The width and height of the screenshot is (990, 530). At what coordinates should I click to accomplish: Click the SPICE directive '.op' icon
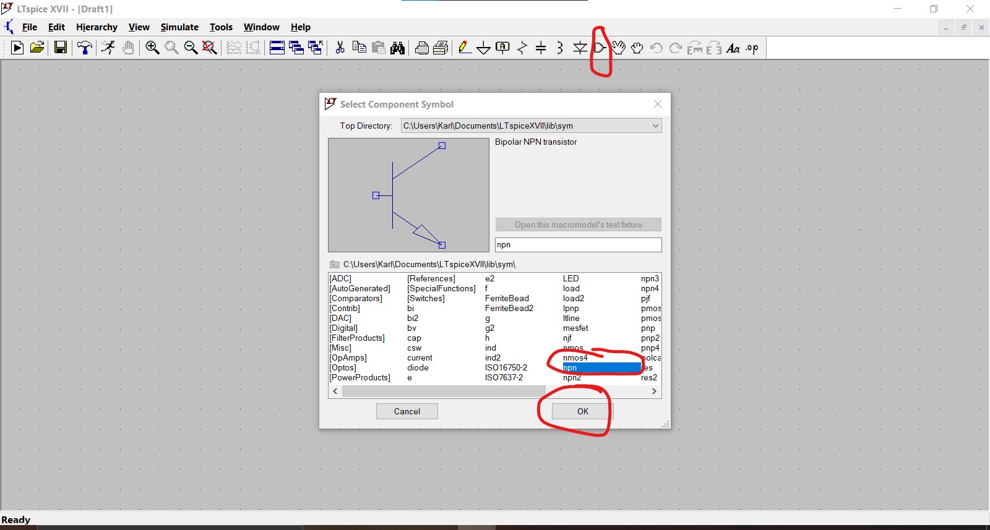752,48
